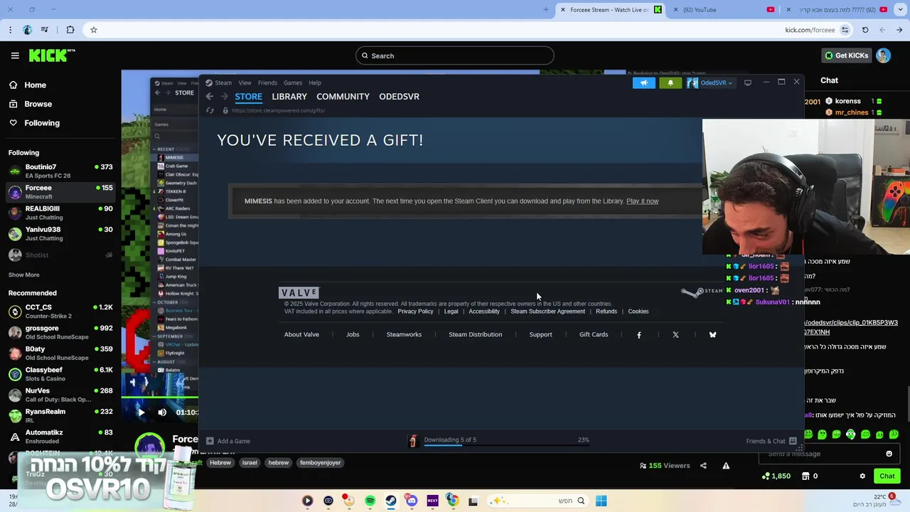910x512 pixels.
Task: Click Steam reload page icon
Action: (x=210, y=110)
